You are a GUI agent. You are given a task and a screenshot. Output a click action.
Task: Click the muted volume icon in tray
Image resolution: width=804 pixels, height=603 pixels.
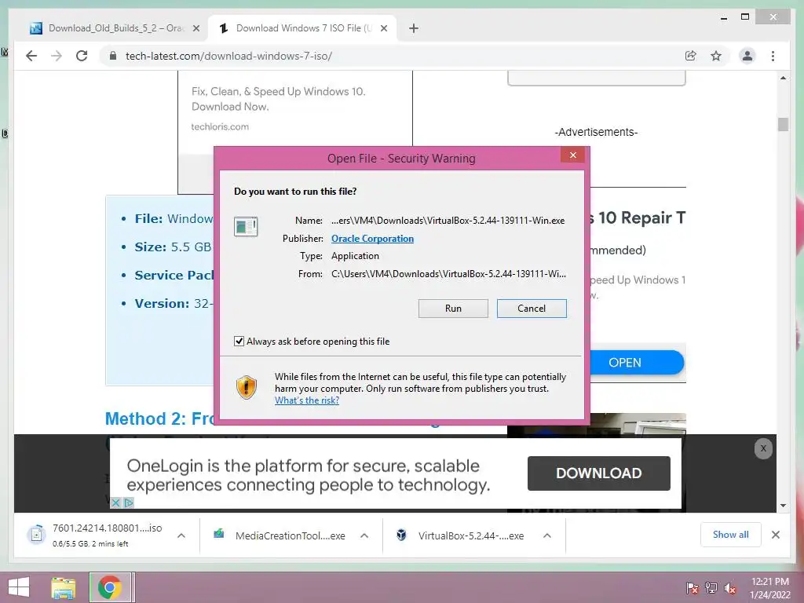coord(730,588)
